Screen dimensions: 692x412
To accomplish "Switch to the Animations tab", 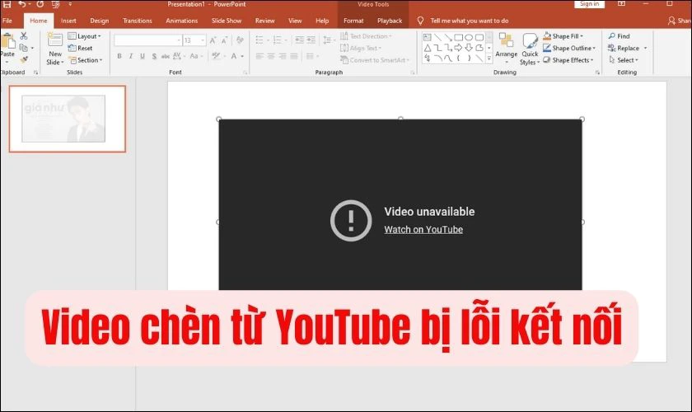I will tap(182, 21).
